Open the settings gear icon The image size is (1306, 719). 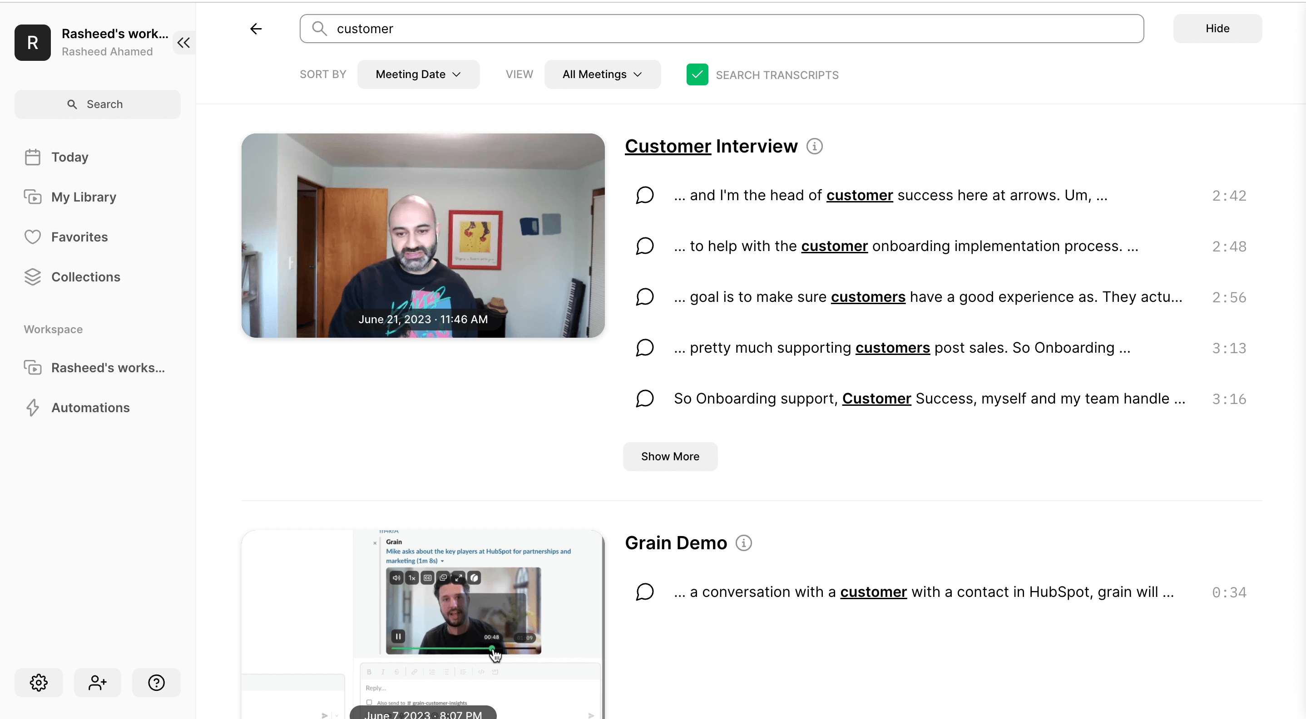coord(39,683)
